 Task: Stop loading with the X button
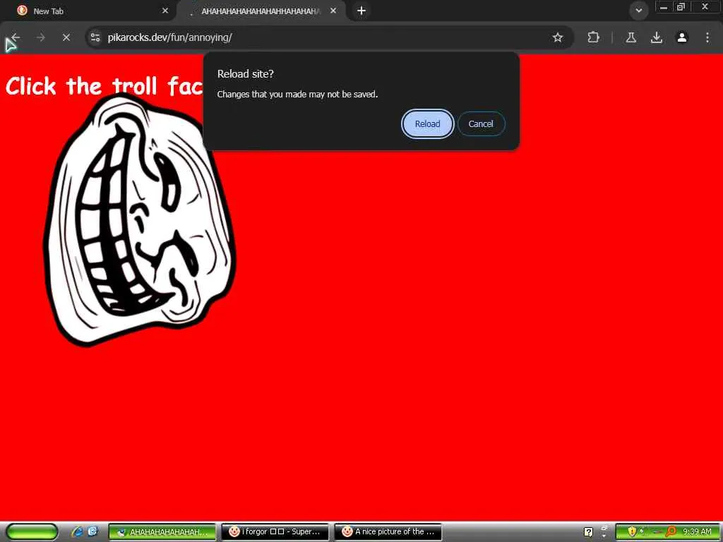click(x=66, y=37)
